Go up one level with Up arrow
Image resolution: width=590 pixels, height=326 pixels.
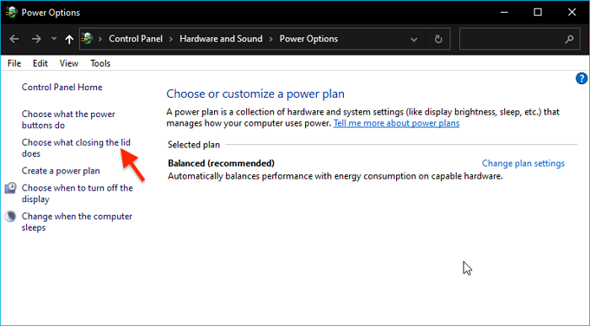(x=69, y=39)
